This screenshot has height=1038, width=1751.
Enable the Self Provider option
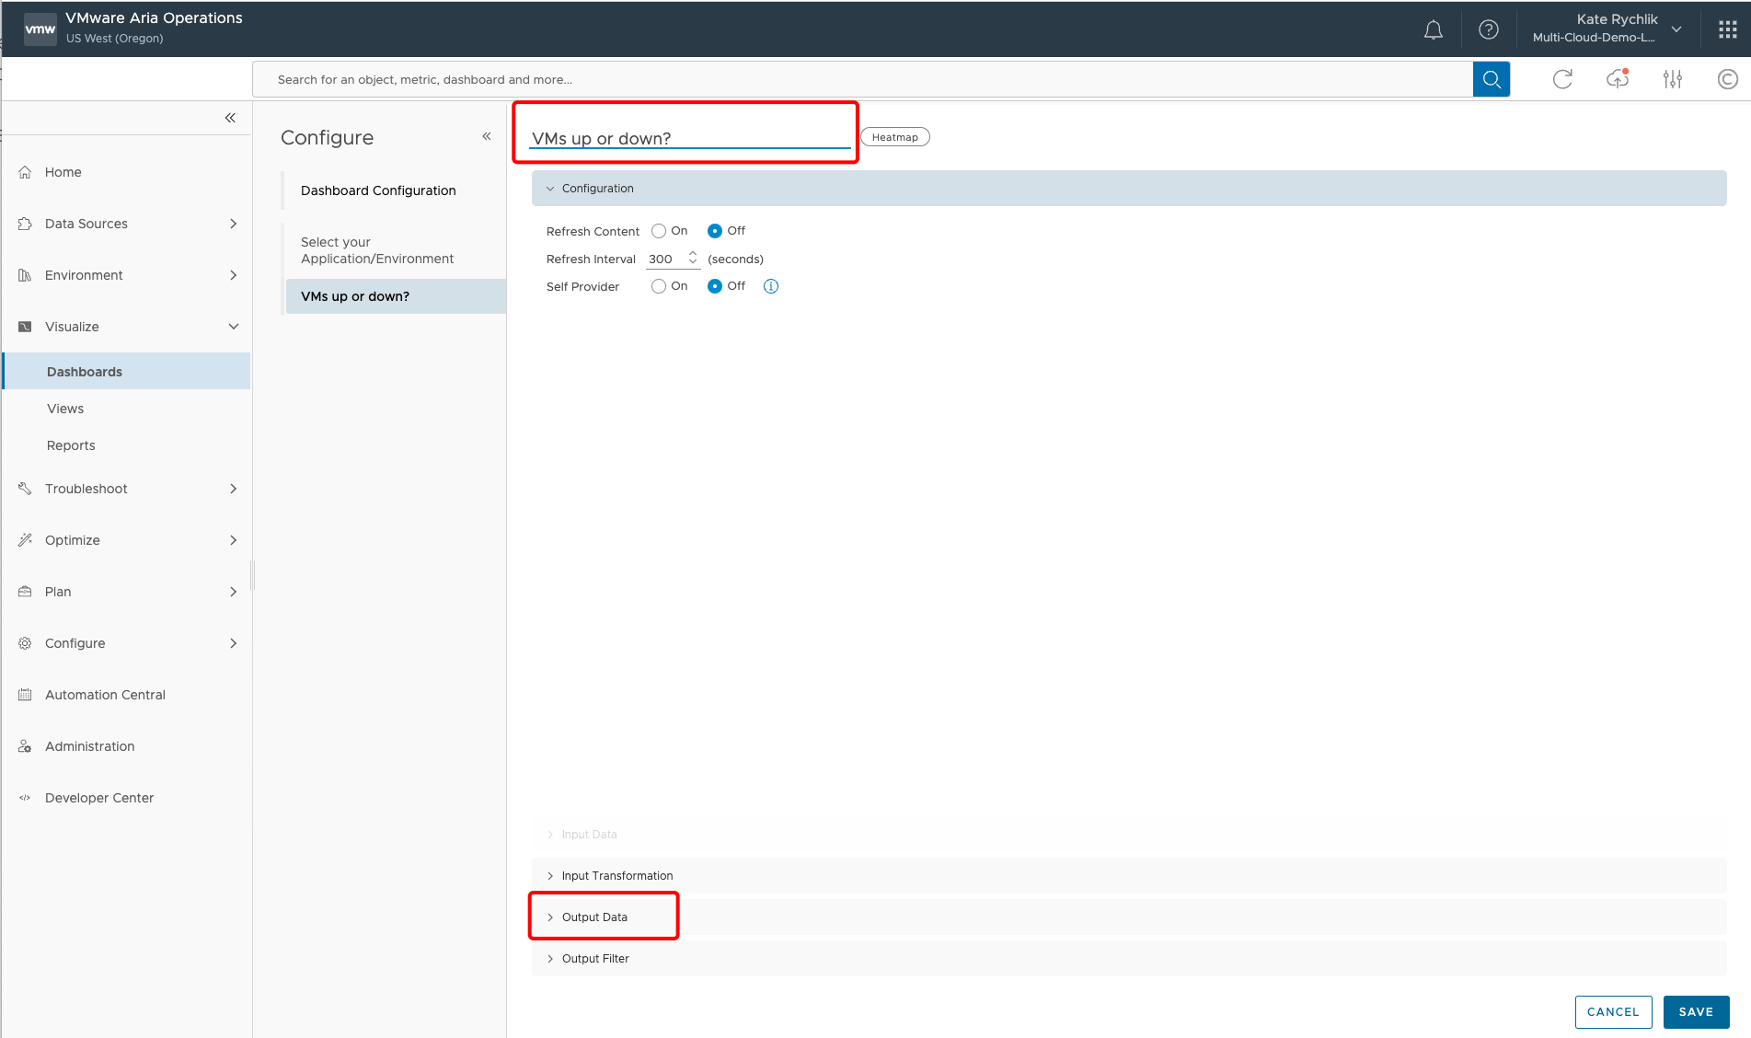(658, 286)
